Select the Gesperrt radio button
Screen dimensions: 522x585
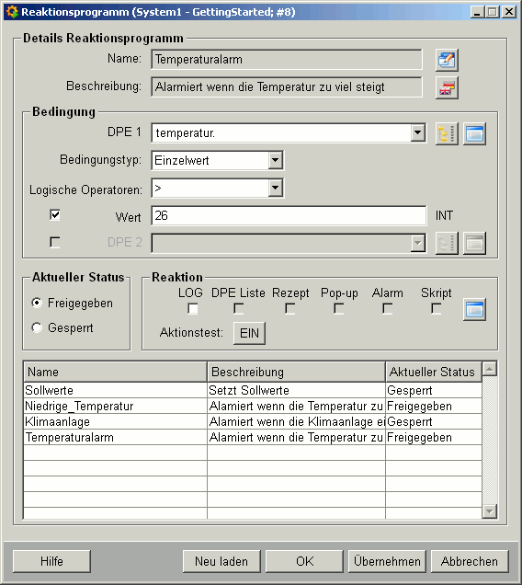click(x=37, y=327)
